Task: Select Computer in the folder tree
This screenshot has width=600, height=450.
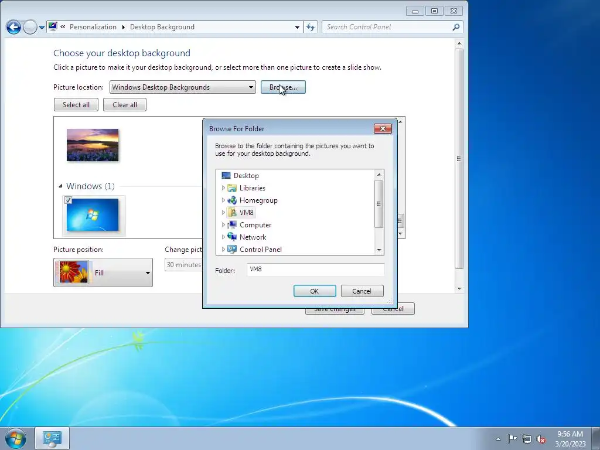Action: coord(255,224)
